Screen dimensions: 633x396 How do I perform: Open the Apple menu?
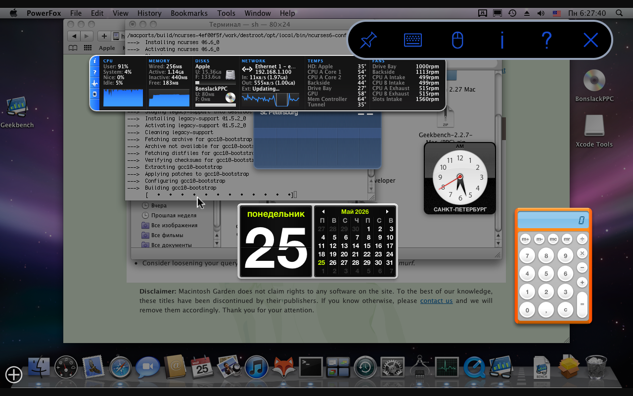tap(13, 13)
